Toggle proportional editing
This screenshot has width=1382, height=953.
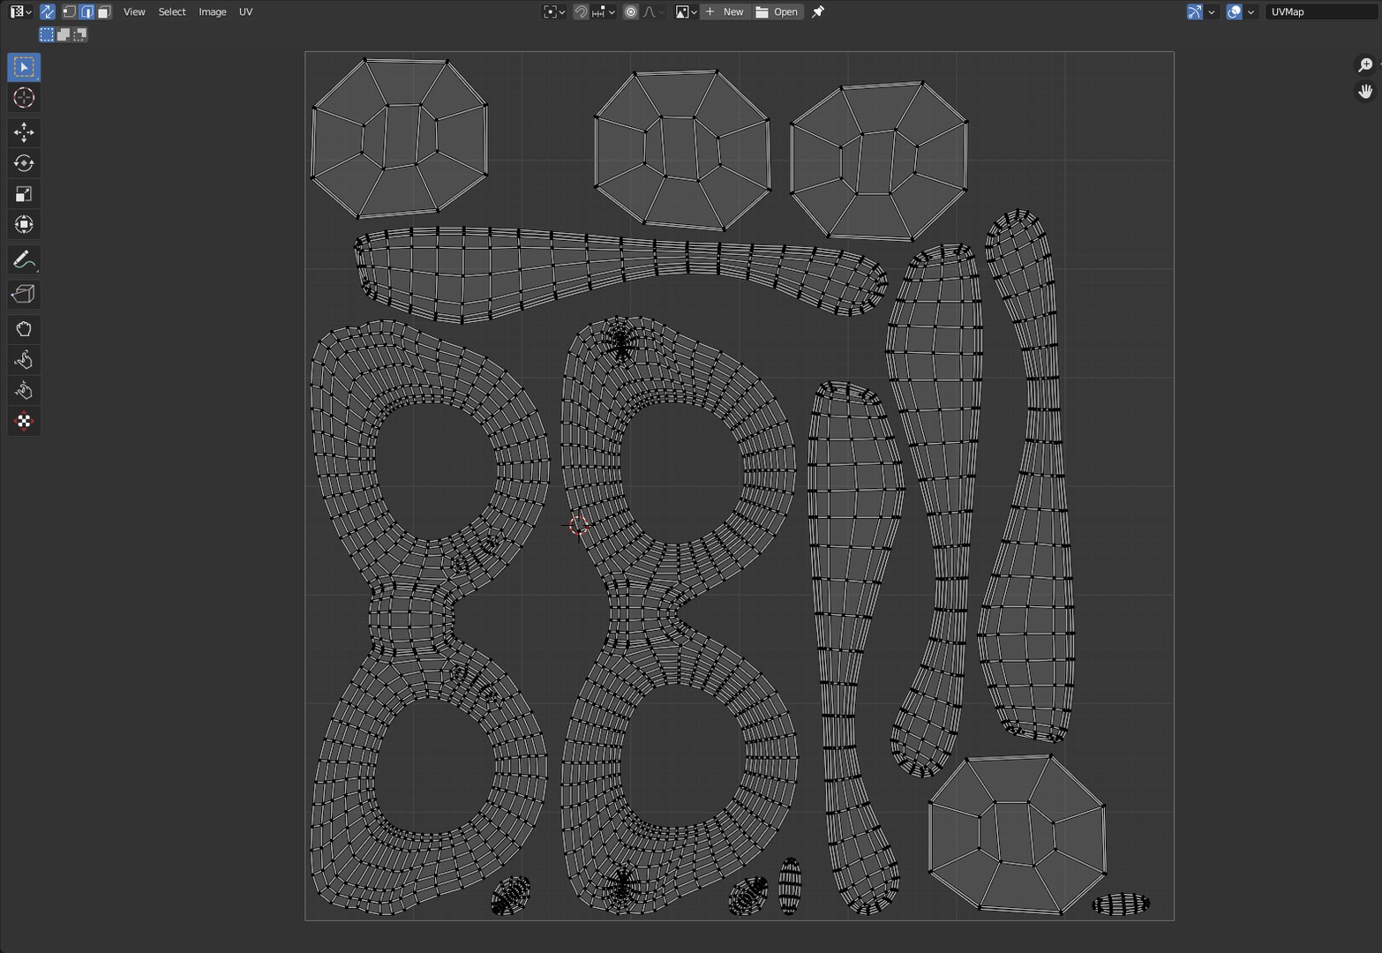coord(631,11)
